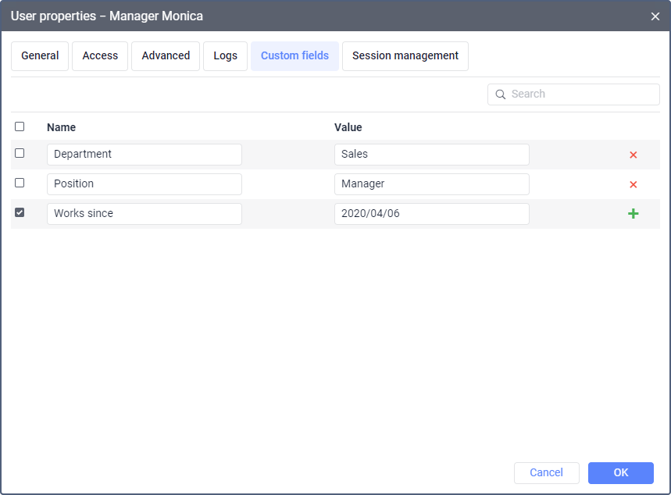
Task: Focus the Search input field
Action: click(582, 94)
